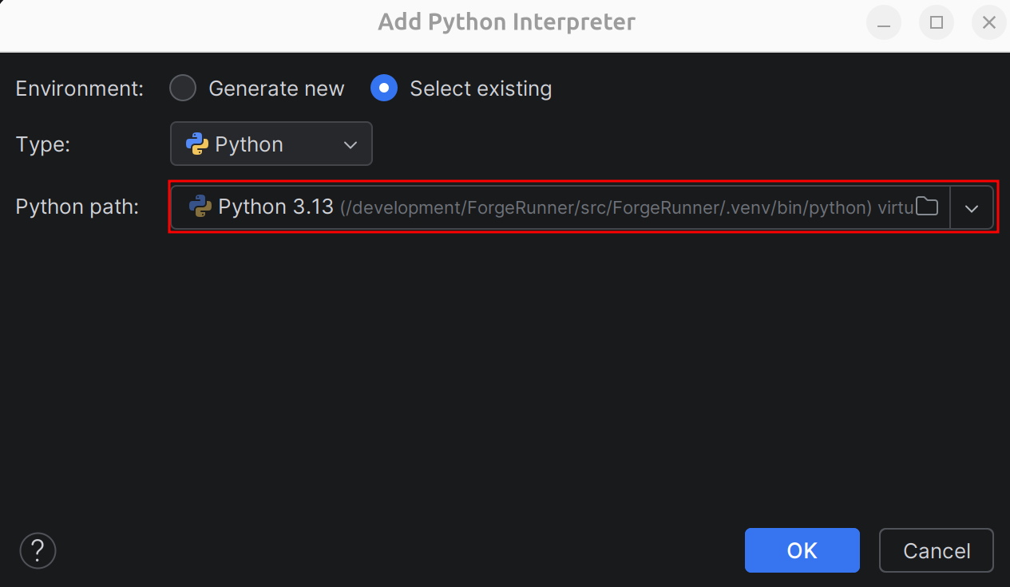The image size is (1010, 587).
Task: Click the Python logo in path field
Action: pos(200,207)
